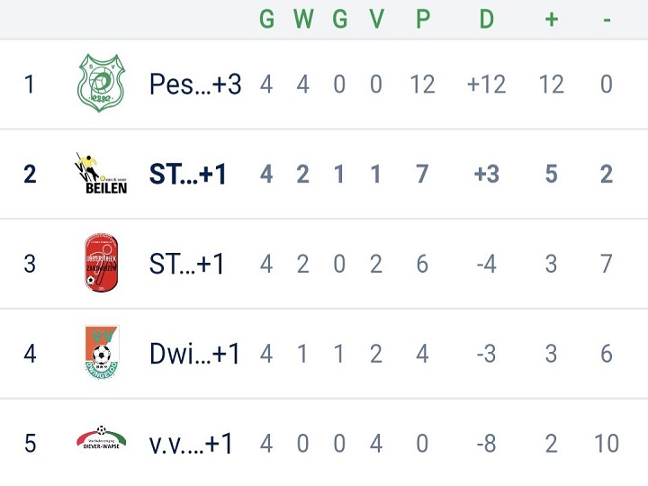Click the P points column header
This screenshot has width=648, height=486.
pyautogui.click(x=423, y=19)
